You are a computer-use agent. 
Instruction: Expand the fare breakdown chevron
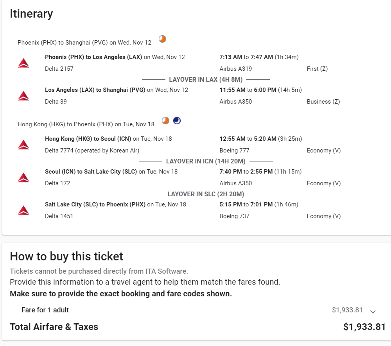[373, 312]
